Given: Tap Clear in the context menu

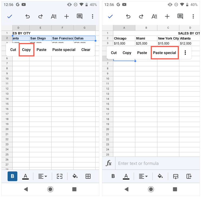Looking at the screenshot, I should [x=86, y=50].
